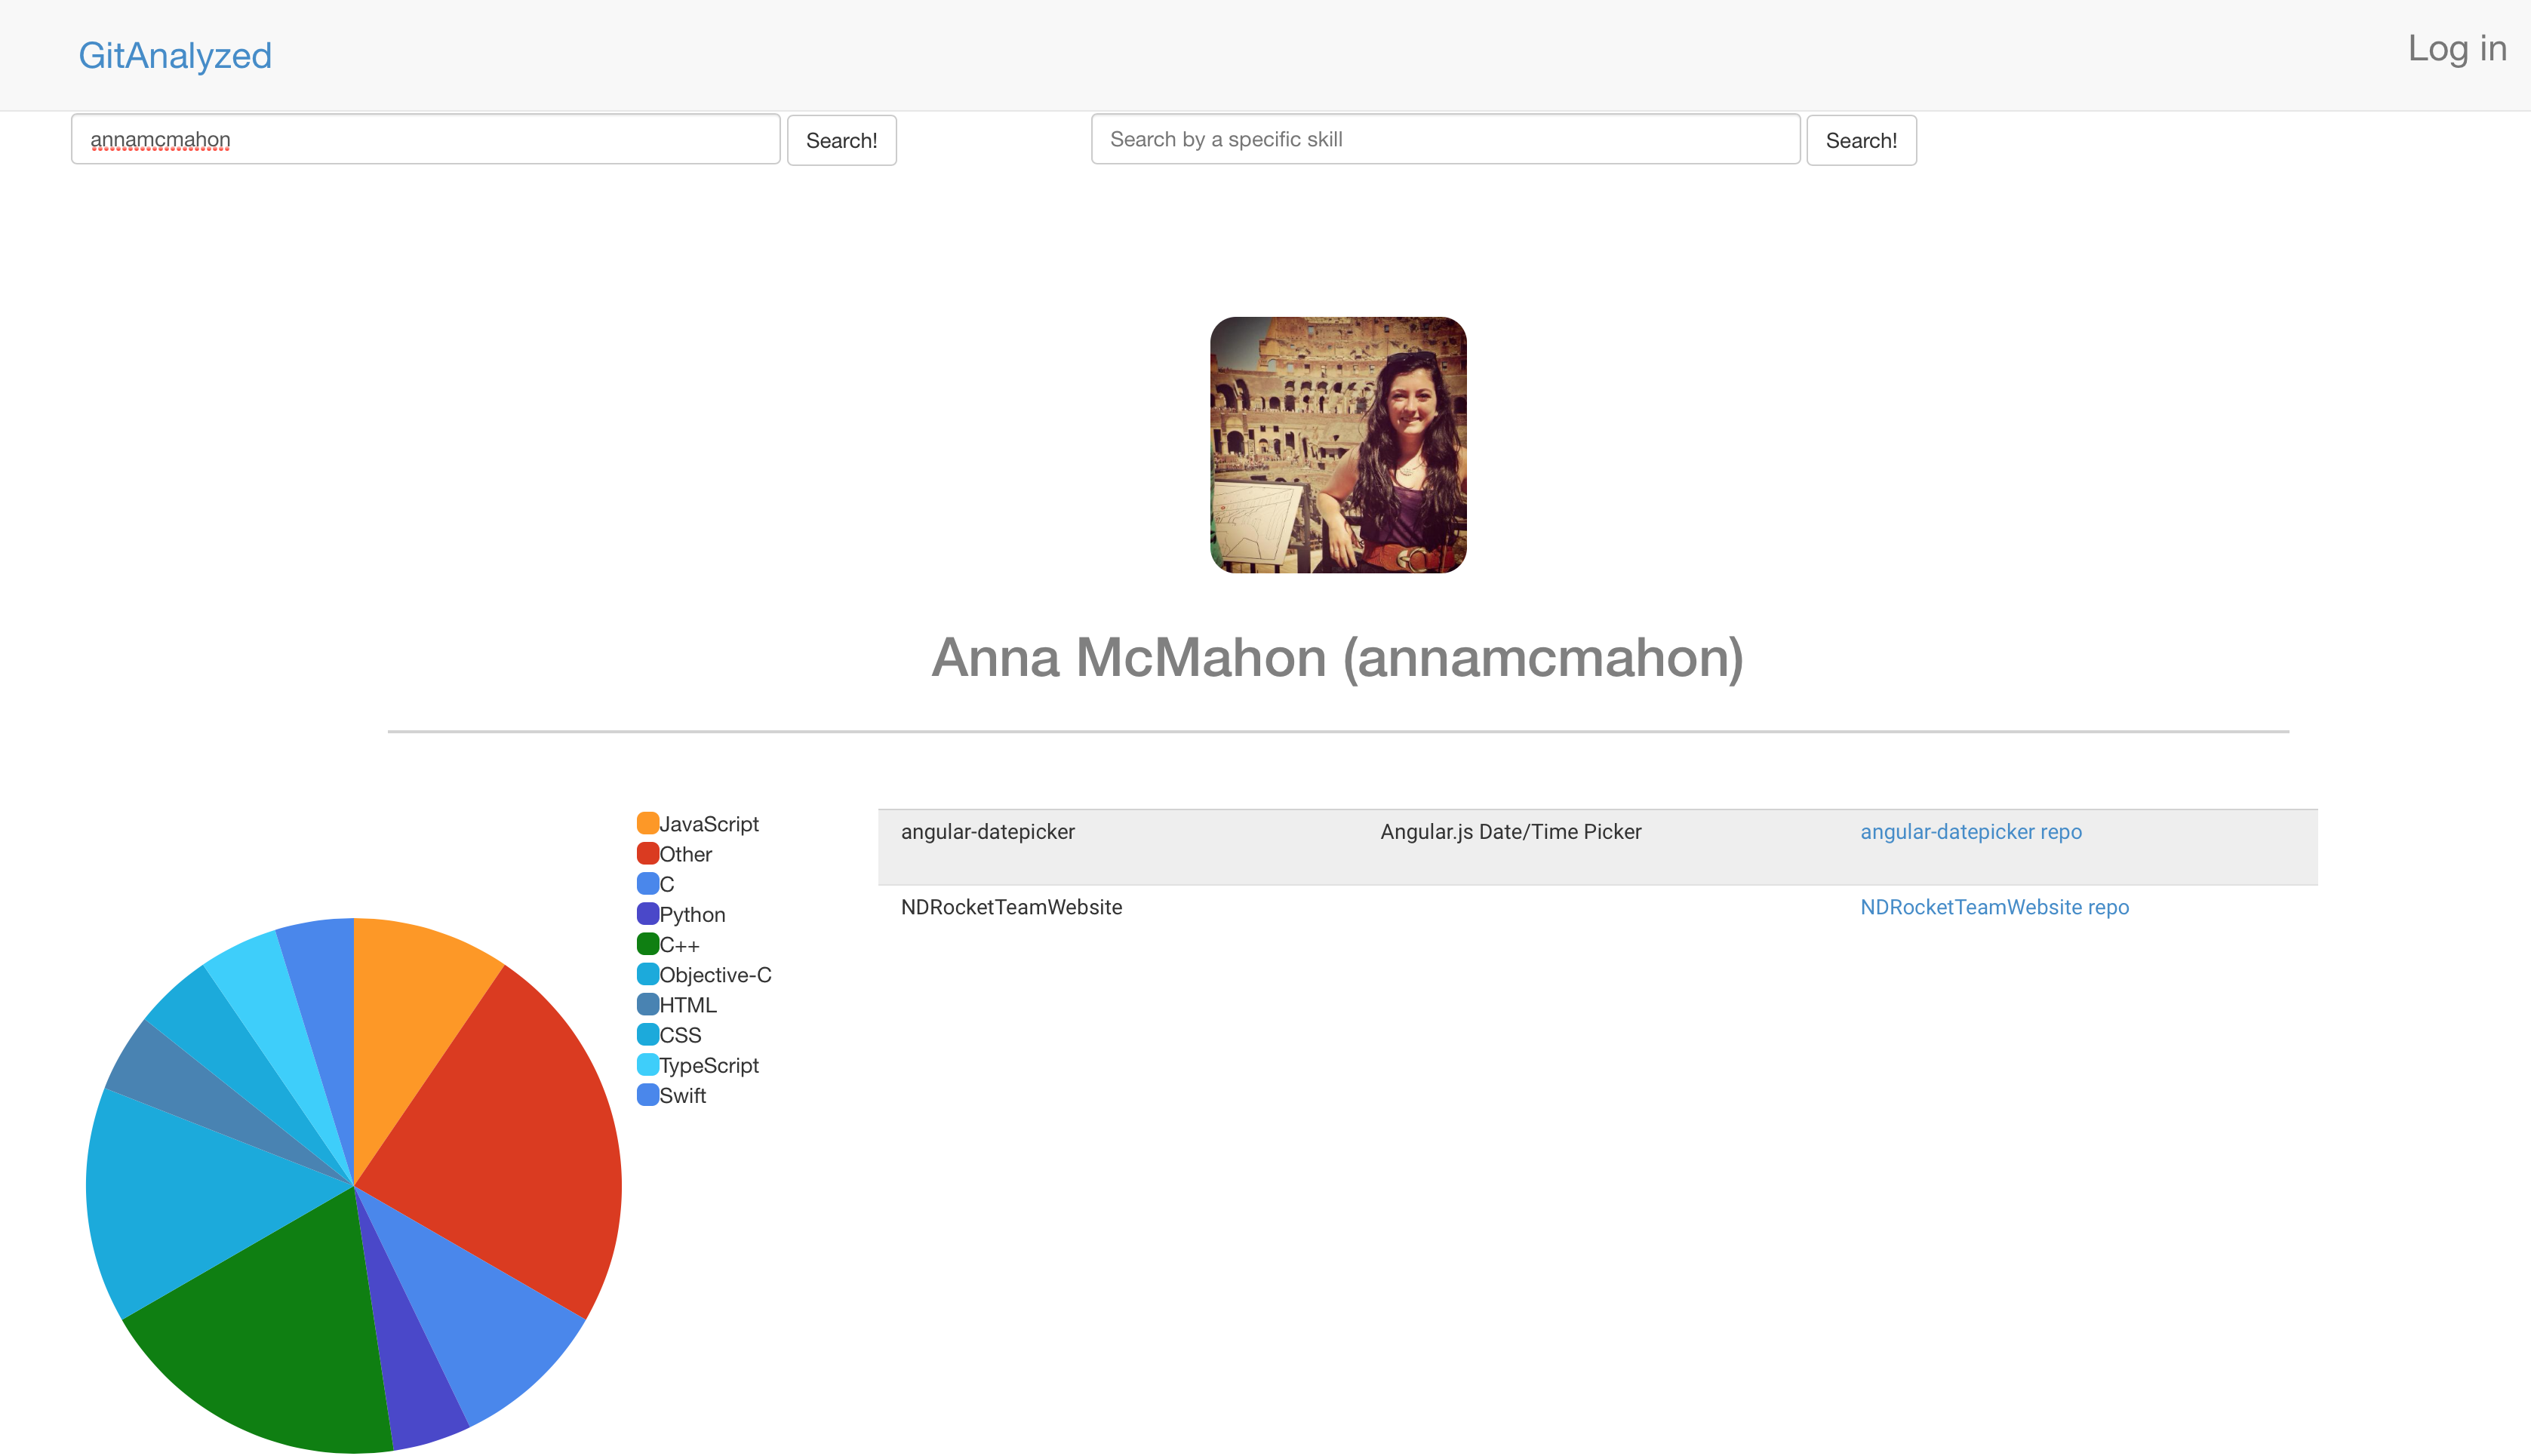2531x1456 pixels.
Task: Click the JavaScript orange legend swatch
Action: [x=647, y=823]
